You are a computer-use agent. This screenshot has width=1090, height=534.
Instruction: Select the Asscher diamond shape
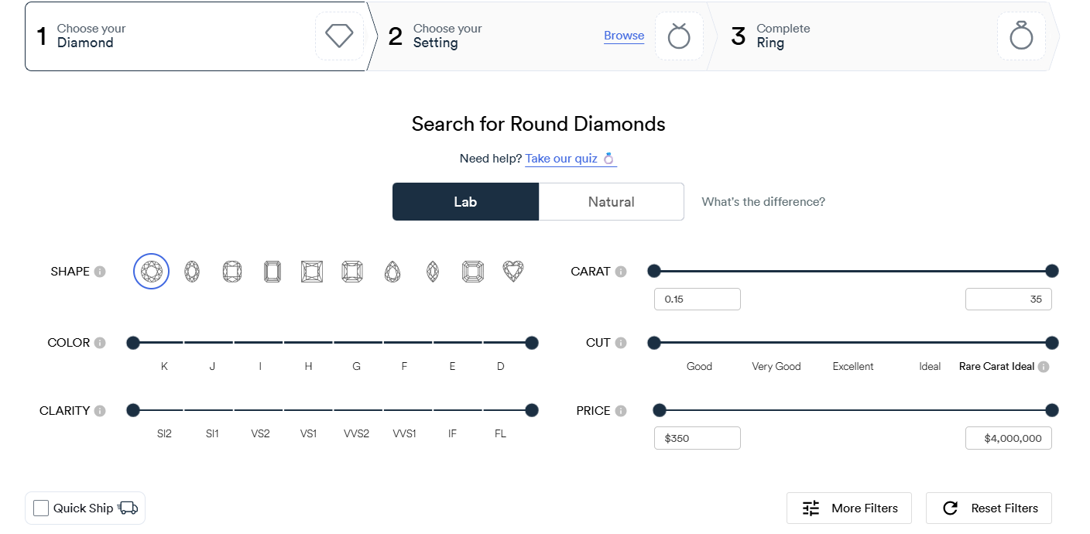click(x=473, y=271)
